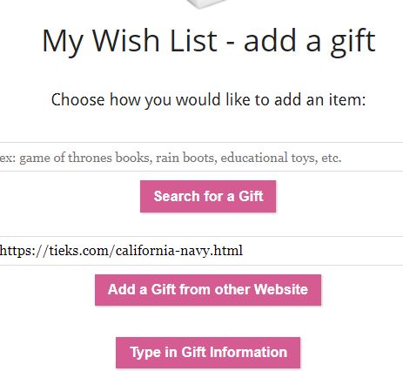403x371 pixels.
Task: Focus the gift search keyword field
Action: 201,157
